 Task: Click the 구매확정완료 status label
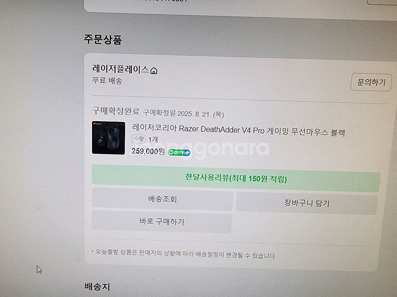click(116, 111)
